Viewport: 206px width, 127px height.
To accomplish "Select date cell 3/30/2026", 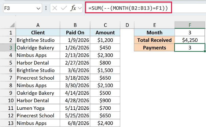I will [x=75, y=85].
